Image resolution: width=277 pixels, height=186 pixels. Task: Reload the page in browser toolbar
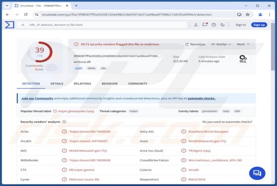[x=26, y=14]
